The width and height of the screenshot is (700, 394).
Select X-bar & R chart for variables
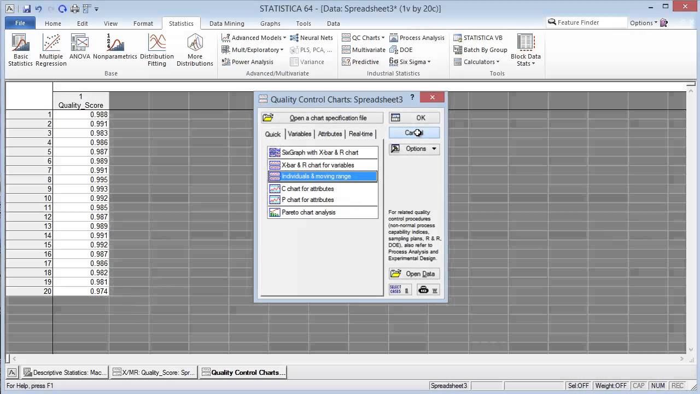tap(323, 165)
